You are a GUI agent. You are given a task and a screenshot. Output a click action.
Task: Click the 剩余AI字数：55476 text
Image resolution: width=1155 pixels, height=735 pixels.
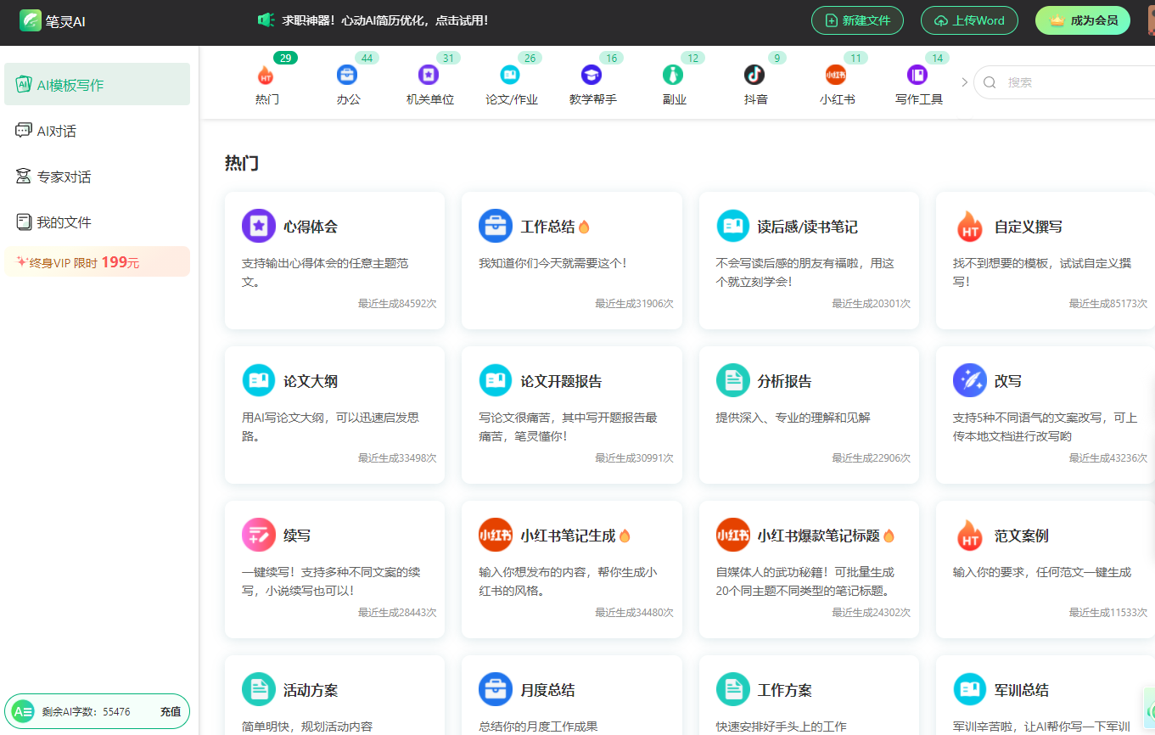coord(86,712)
